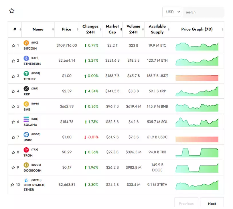Image resolution: width=233 pixels, height=209 pixels.
Task: Click Lido Staked Ether market cap $24.3 B
Action: (x=112, y=185)
